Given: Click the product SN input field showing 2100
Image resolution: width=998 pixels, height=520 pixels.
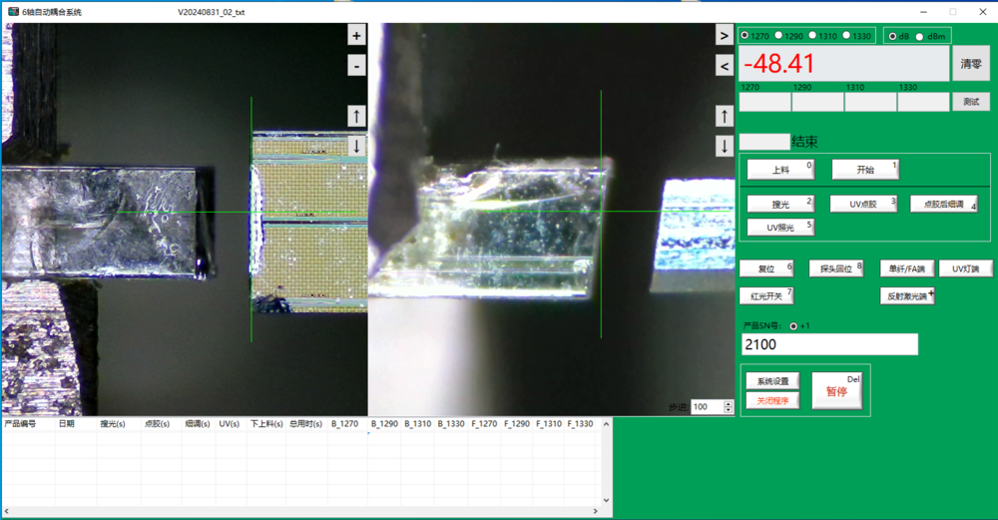Looking at the screenshot, I should [829, 344].
